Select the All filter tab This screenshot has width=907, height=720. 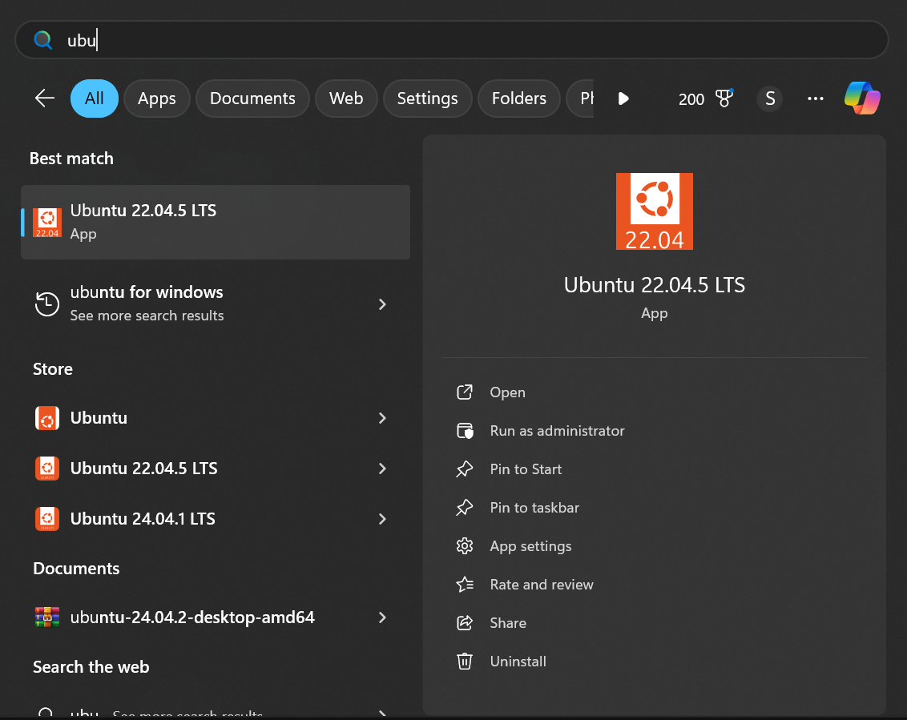tap(95, 99)
